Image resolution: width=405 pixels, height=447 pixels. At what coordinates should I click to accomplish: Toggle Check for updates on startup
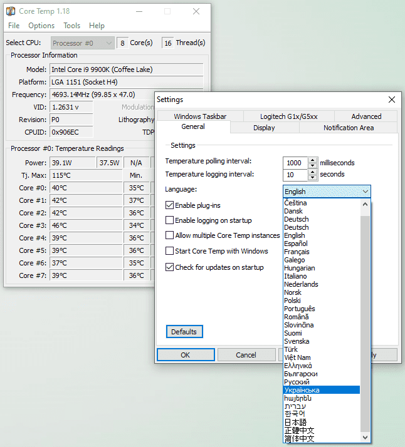pos(169,267)
